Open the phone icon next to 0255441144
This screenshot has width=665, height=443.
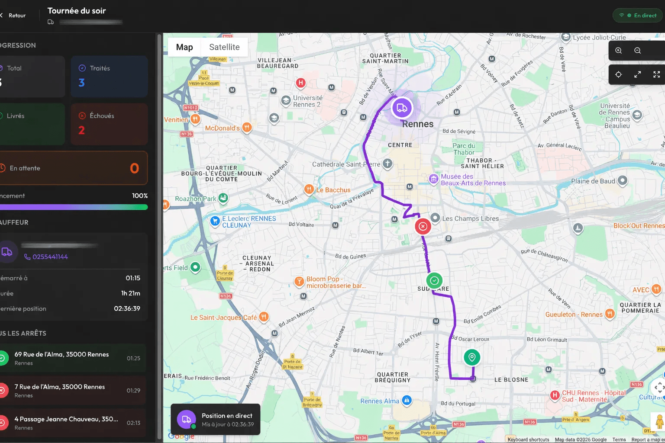27,257
